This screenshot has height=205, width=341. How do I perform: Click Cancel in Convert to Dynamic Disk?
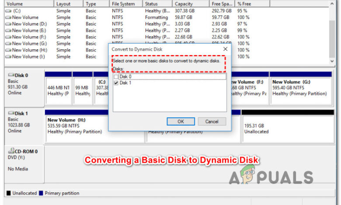[x=212, y=122]
